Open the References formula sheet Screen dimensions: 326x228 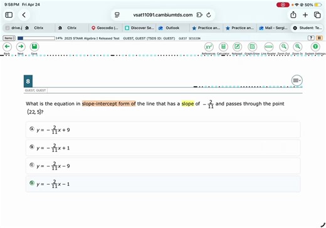coord(209,47)
